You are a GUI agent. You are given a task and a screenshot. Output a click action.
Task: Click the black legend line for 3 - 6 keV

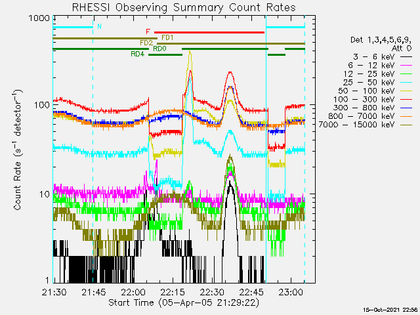406,57
